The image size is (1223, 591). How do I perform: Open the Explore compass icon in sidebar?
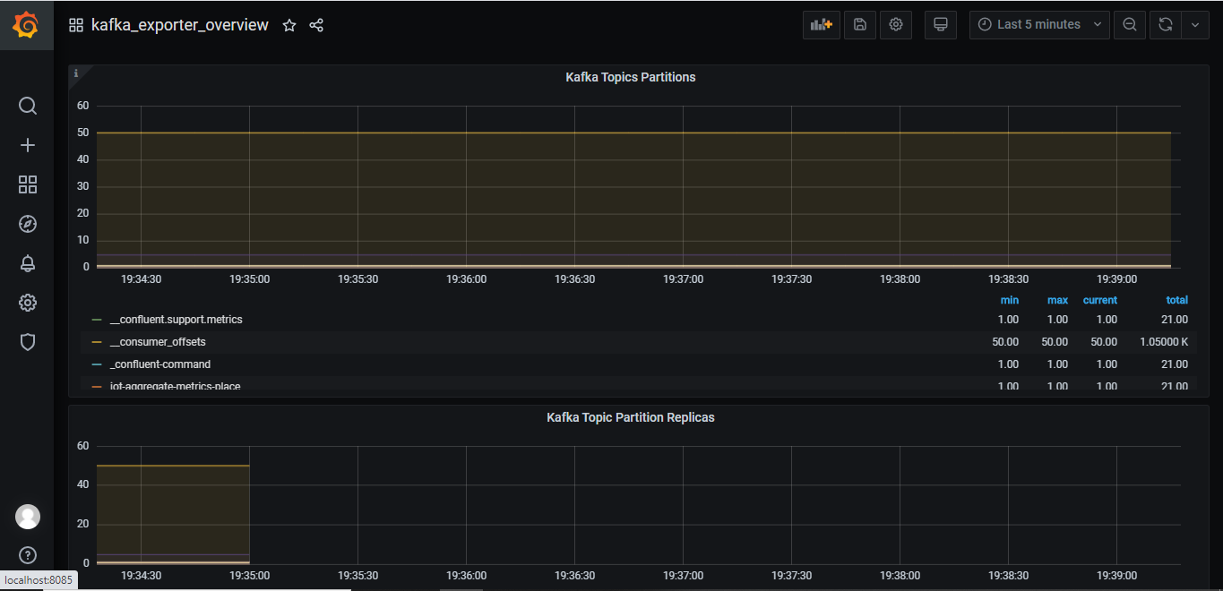tap(28, 224)
